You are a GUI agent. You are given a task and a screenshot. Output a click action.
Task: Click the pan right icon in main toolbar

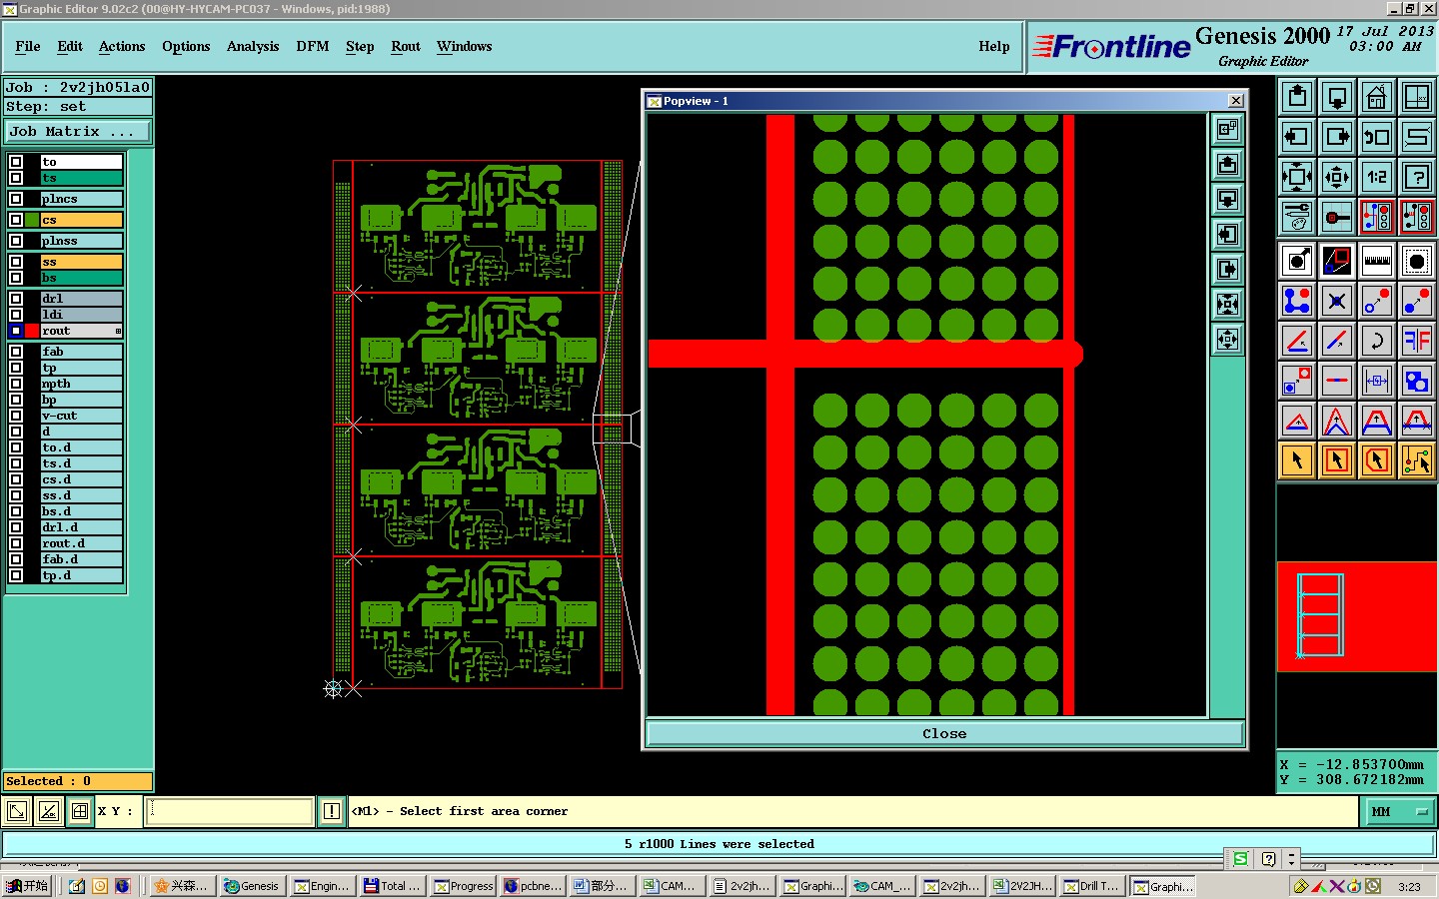point(1337,137)
